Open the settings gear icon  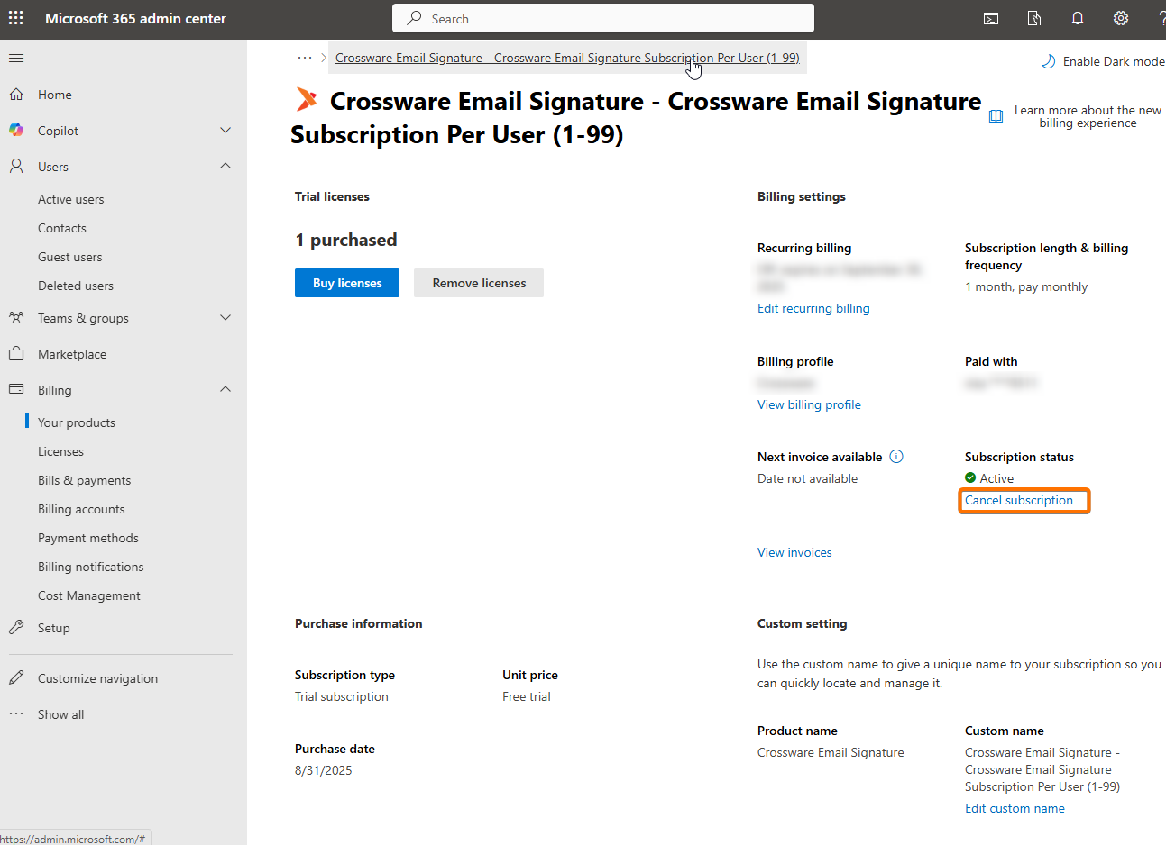click(x=1121, y=18)
